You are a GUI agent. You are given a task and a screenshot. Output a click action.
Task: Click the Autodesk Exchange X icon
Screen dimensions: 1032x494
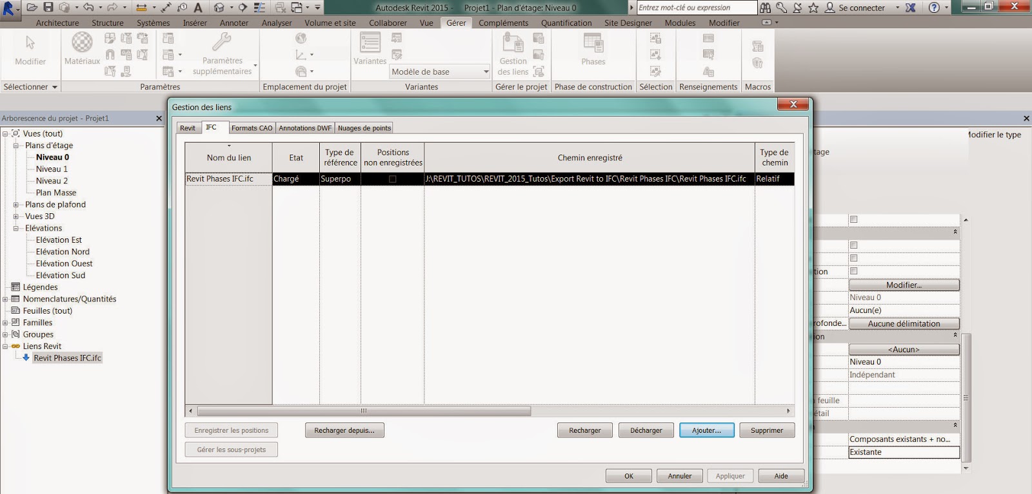(x=910, y=8)
